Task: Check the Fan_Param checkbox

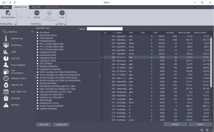Action: (37, 33)
